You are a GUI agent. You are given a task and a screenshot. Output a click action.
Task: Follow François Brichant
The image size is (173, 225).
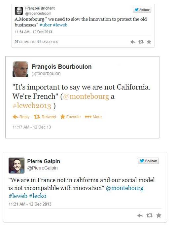pos(142,10)
